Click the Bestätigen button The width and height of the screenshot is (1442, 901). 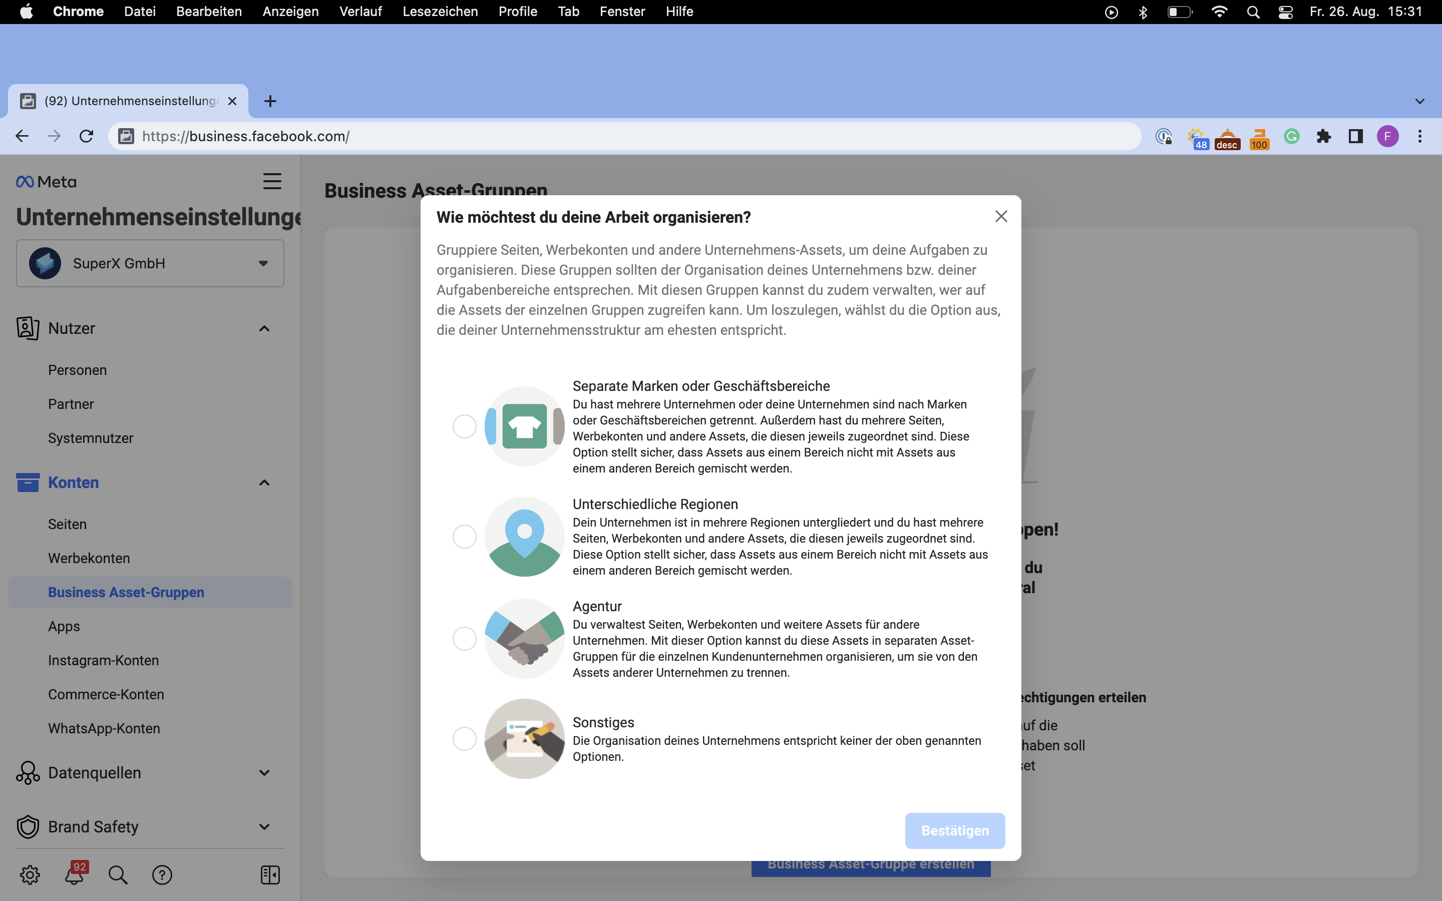tap(955, 831)
